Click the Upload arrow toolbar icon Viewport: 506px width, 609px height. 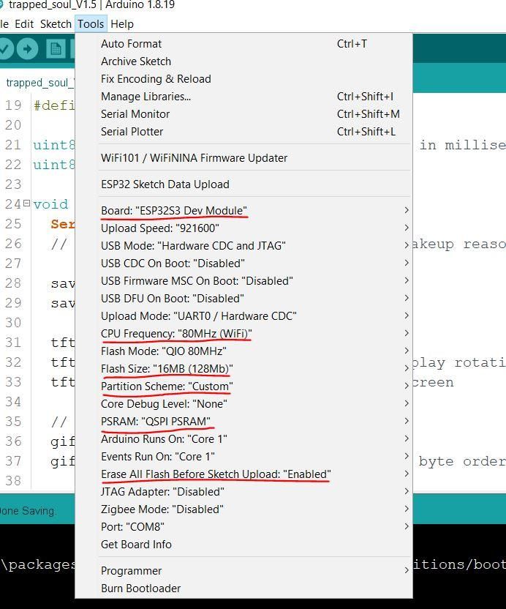click(28, 49)
